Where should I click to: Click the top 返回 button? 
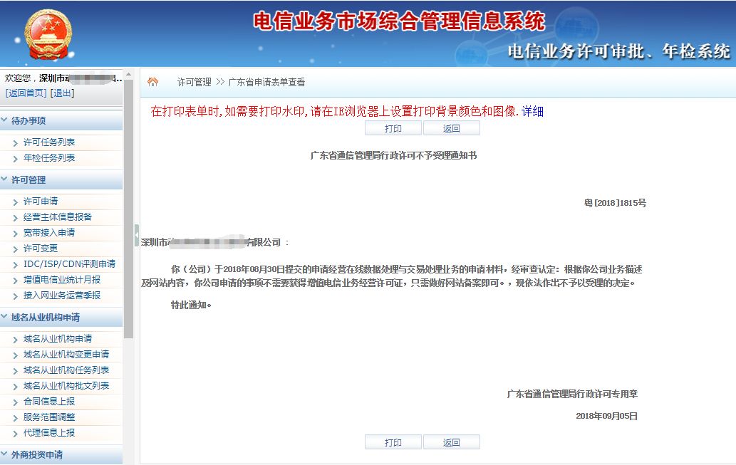pos(452,128)
